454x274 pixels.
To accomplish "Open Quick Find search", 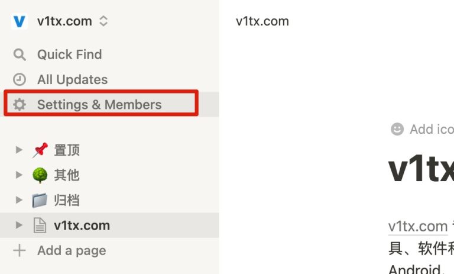I will 69,54.
